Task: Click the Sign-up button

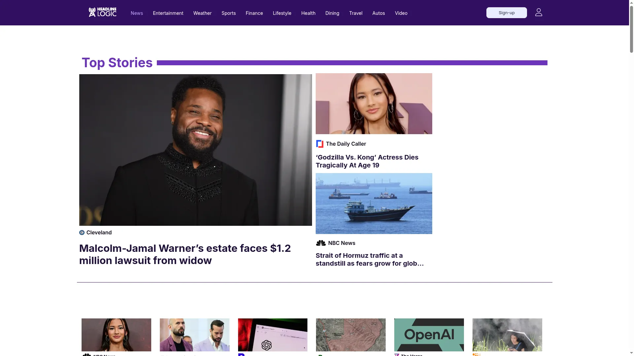Action: tap(507, 13)
